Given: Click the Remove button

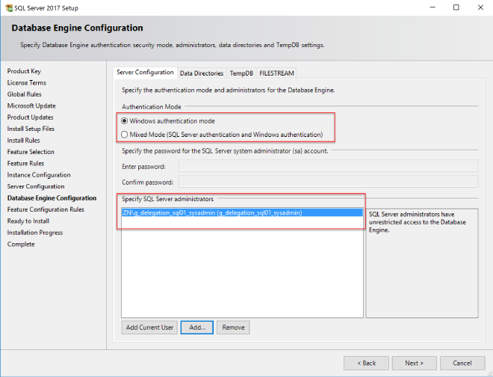Looking at the screenshot, I should [x=234, y=328].
